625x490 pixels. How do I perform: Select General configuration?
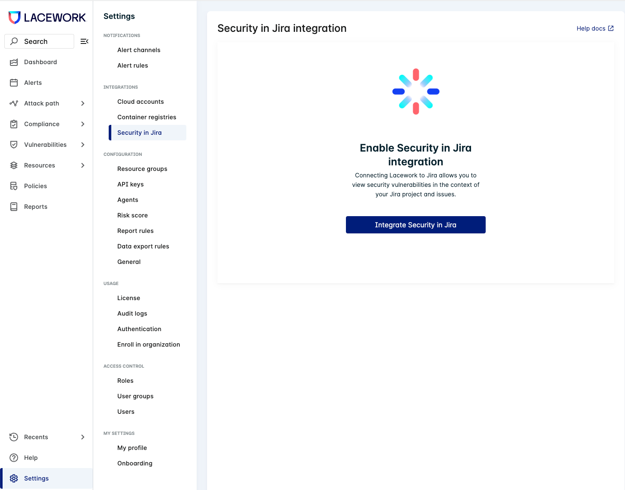[x=129, y=262]
